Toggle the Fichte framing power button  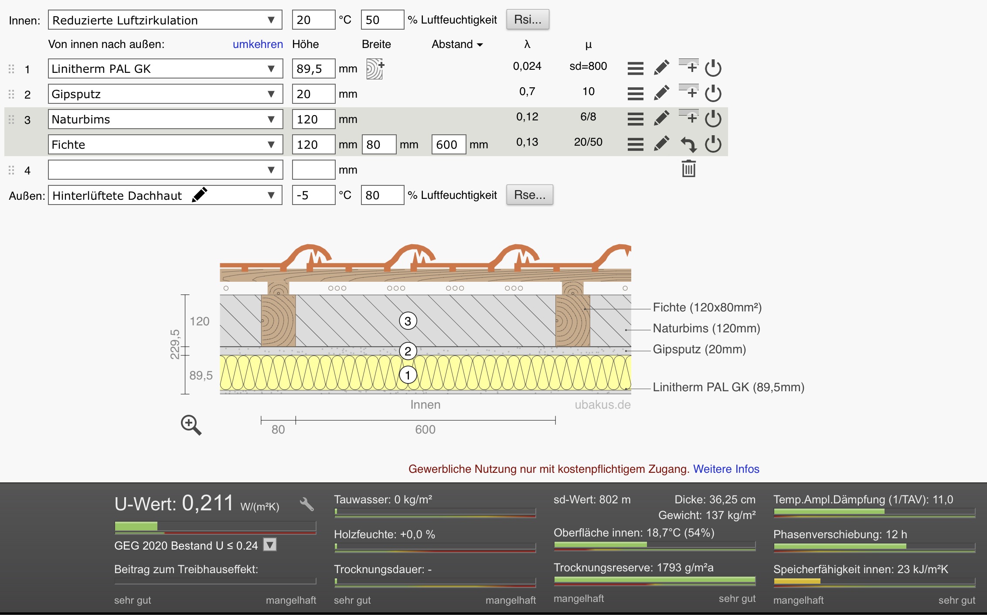(x=713, y=144)
